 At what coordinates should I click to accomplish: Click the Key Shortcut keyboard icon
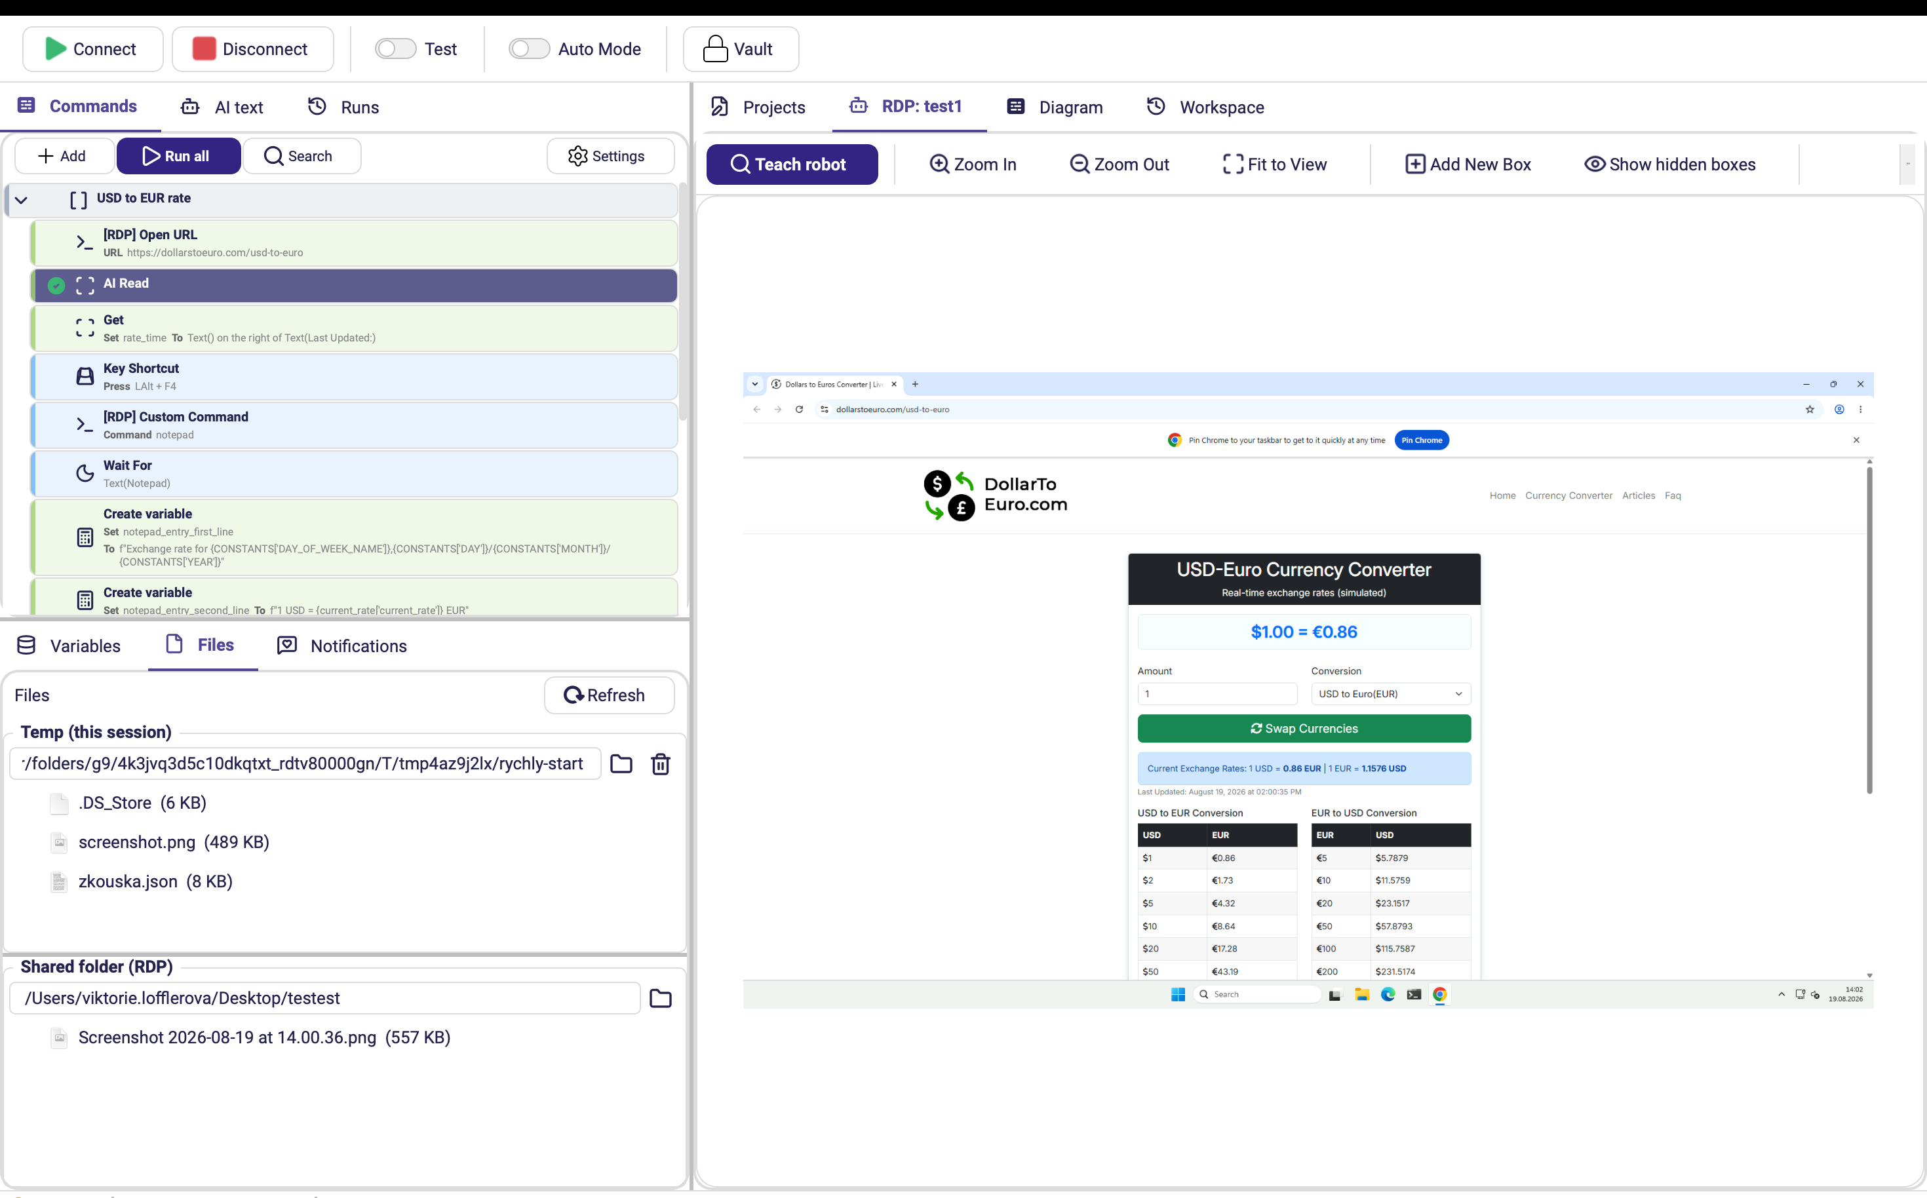85,376
